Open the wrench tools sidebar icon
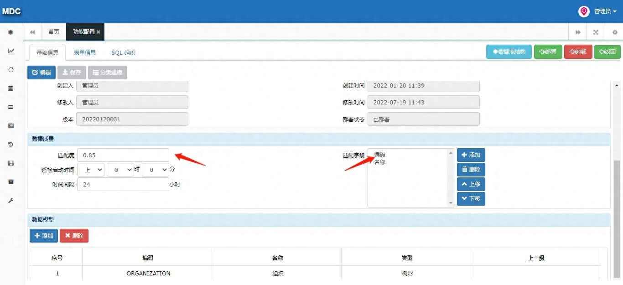This screenshot has height=285, width=623. [11, 201]
